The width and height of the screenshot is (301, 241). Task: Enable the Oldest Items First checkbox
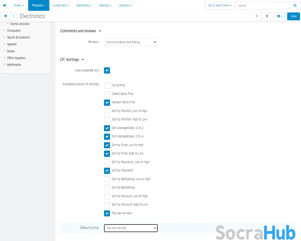(107, 94)
